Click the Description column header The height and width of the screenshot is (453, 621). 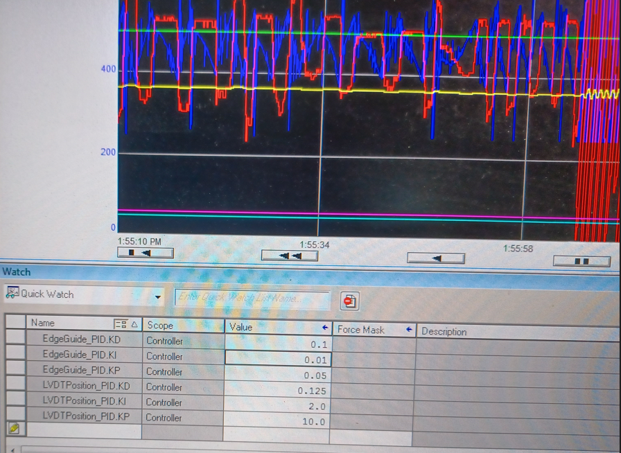pos(518,332)
